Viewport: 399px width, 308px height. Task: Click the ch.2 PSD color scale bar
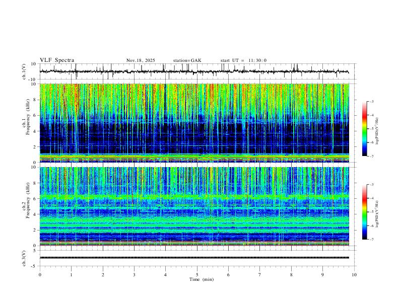coord(365,212)
